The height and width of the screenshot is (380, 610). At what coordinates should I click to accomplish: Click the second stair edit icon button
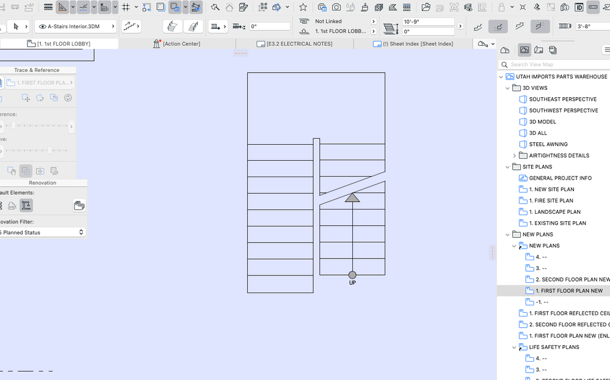pyautogui.click(x=193, y=26)
